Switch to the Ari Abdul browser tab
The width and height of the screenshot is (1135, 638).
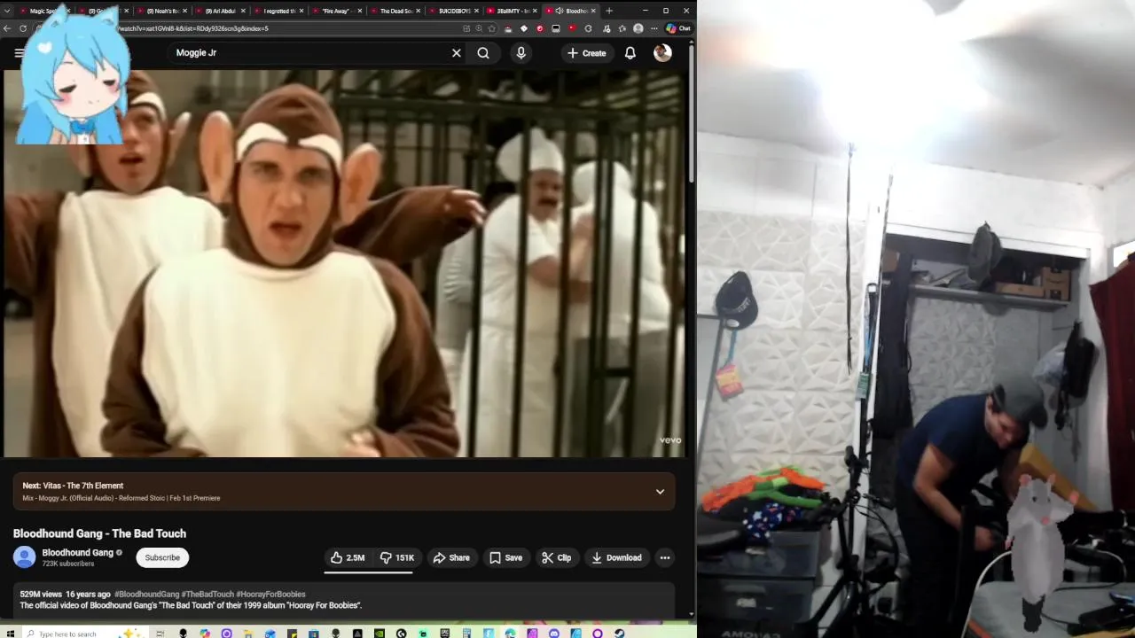(220, 11)
